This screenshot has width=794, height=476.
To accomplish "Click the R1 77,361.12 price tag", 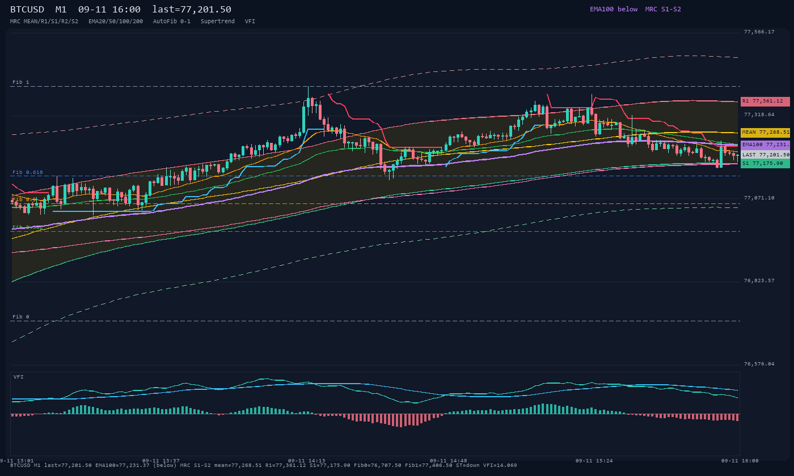I will [765, 101].
